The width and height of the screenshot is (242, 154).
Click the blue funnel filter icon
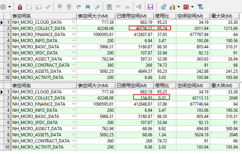point(200,7)
